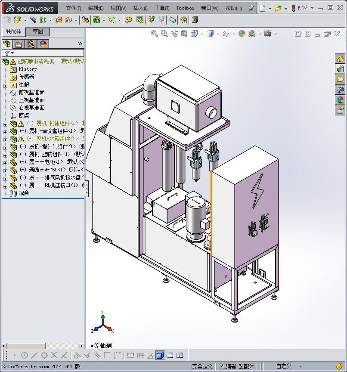
Task: Expand the 展机-清洗室组件<1> node
Action: (x=6, y=132)
